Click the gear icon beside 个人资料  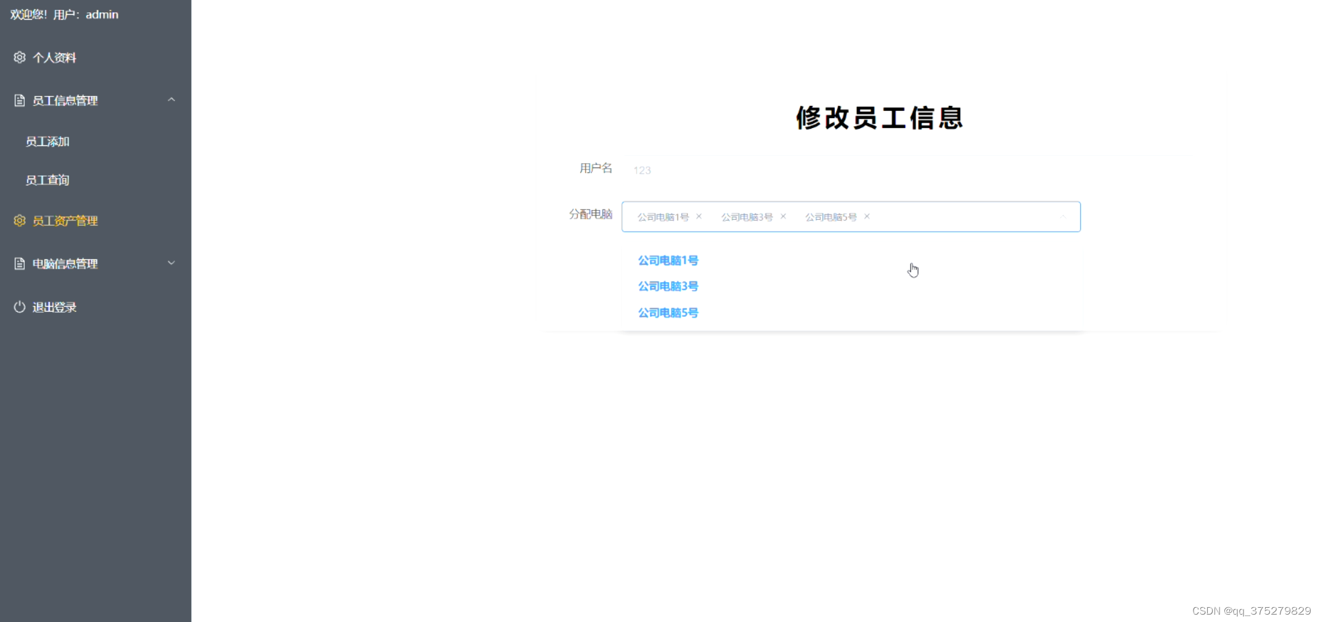20,57
